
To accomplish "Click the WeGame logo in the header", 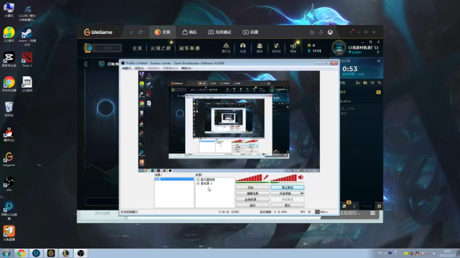I will [x=98, y=32].
